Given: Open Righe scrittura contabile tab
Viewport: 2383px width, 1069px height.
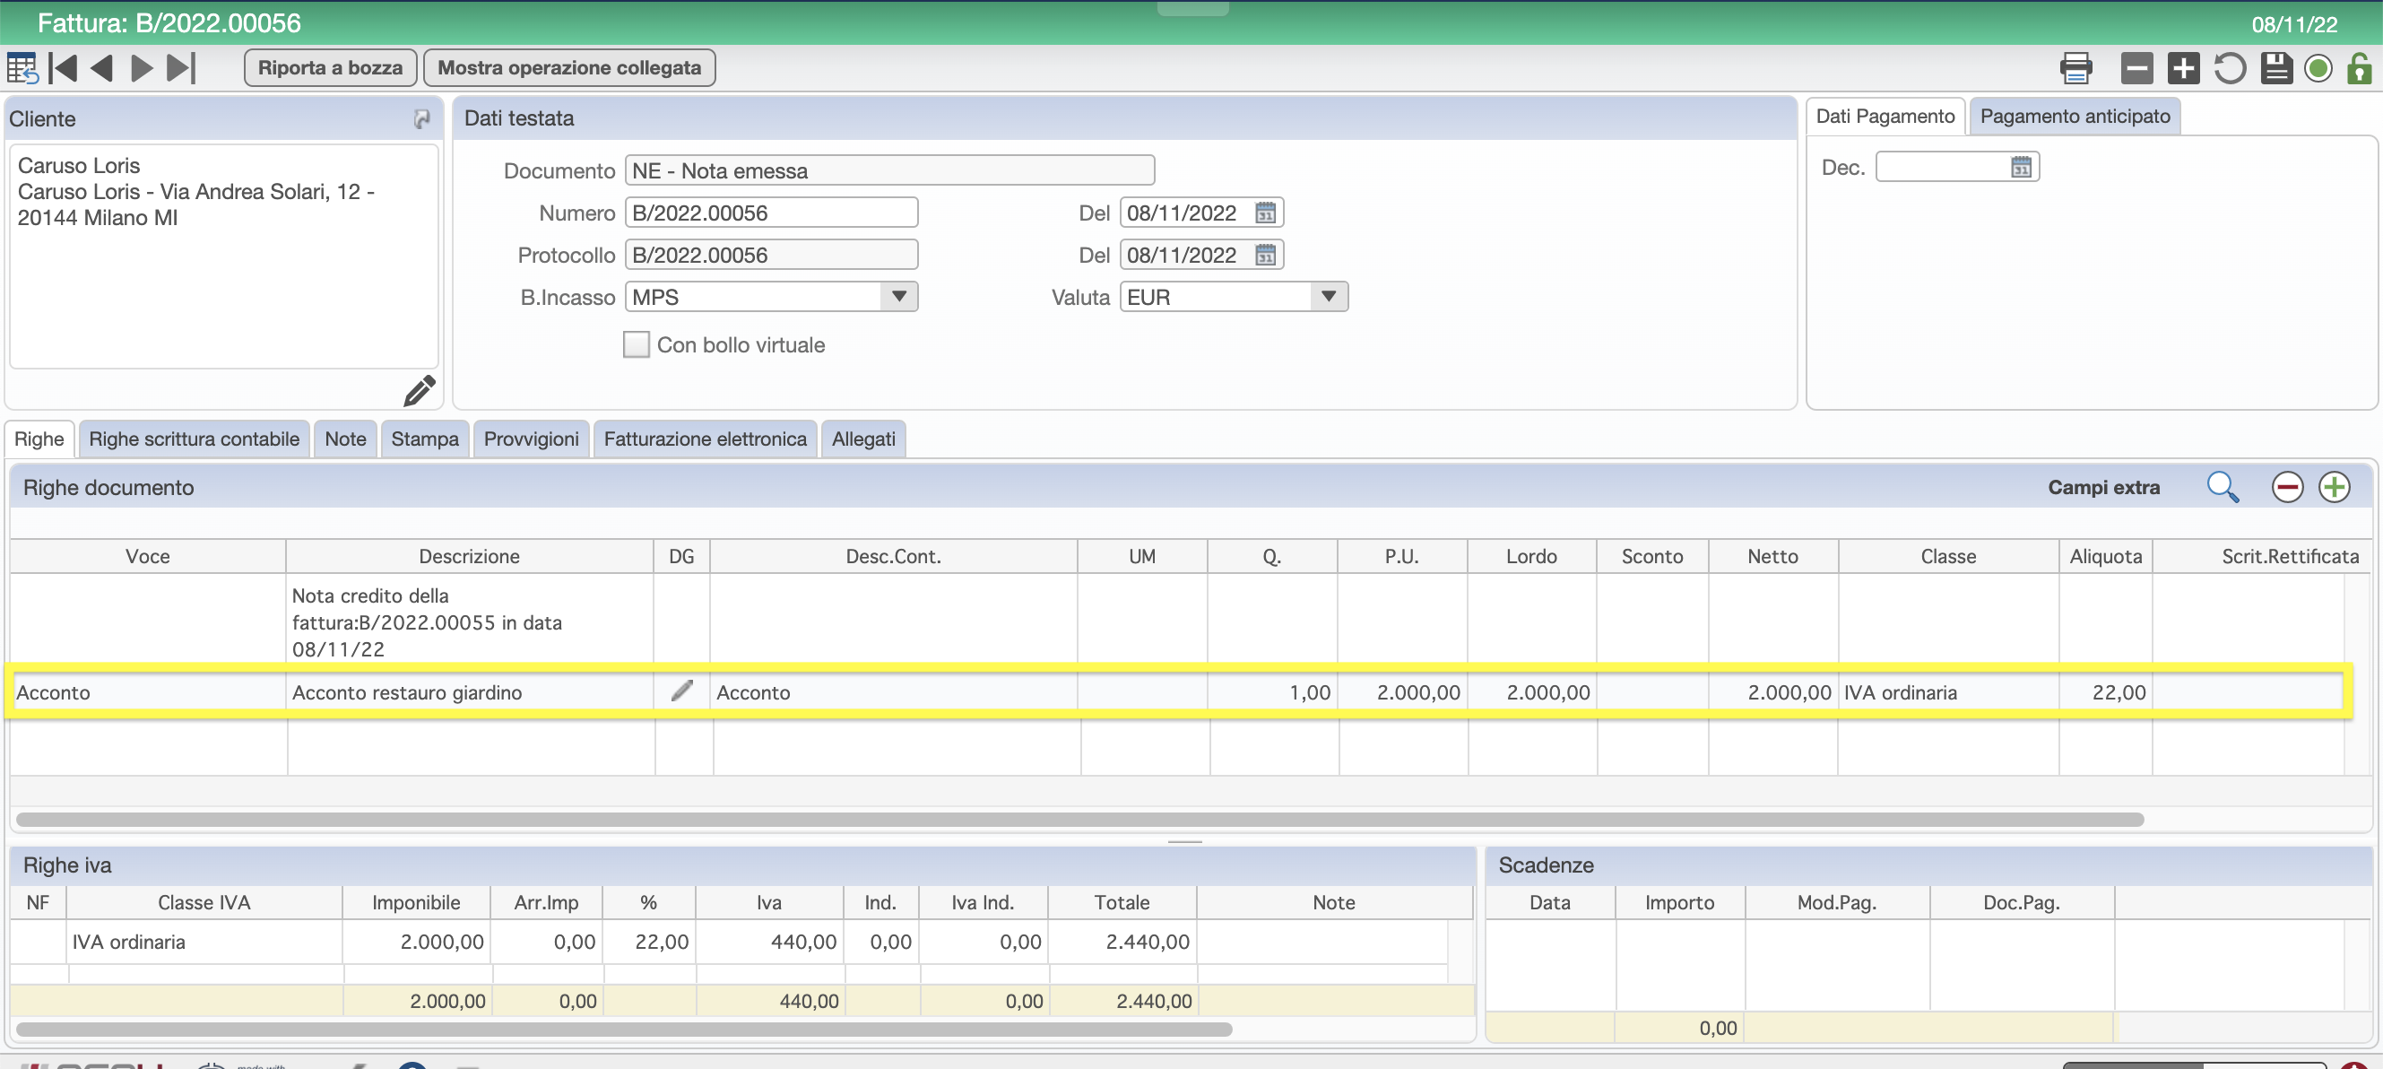Looking at the screenshot, I should tap(195, 439).
